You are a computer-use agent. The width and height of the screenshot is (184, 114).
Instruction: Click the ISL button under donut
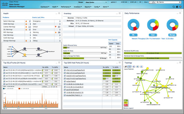pyautogui.click(x=133, y=35)
